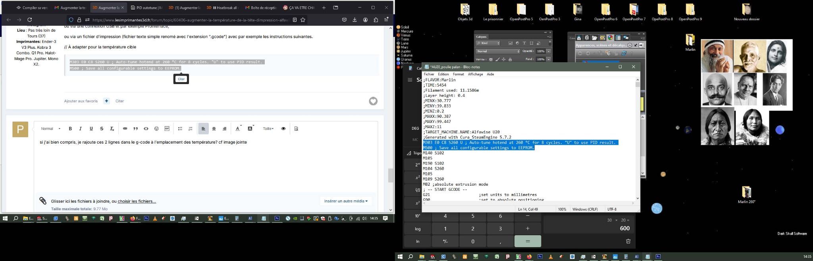Apply strikethrough in the forum editor
Viewport: 813px width, 261px height.
pos(102,129)
